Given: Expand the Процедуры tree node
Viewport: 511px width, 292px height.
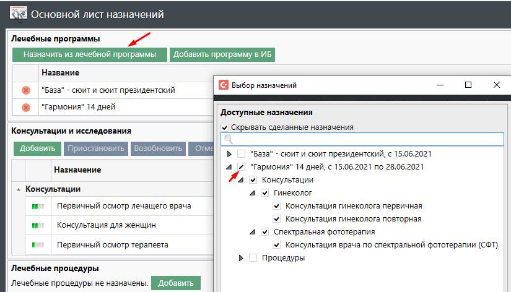Looking at the screenshot, I should tap(241, 258).
